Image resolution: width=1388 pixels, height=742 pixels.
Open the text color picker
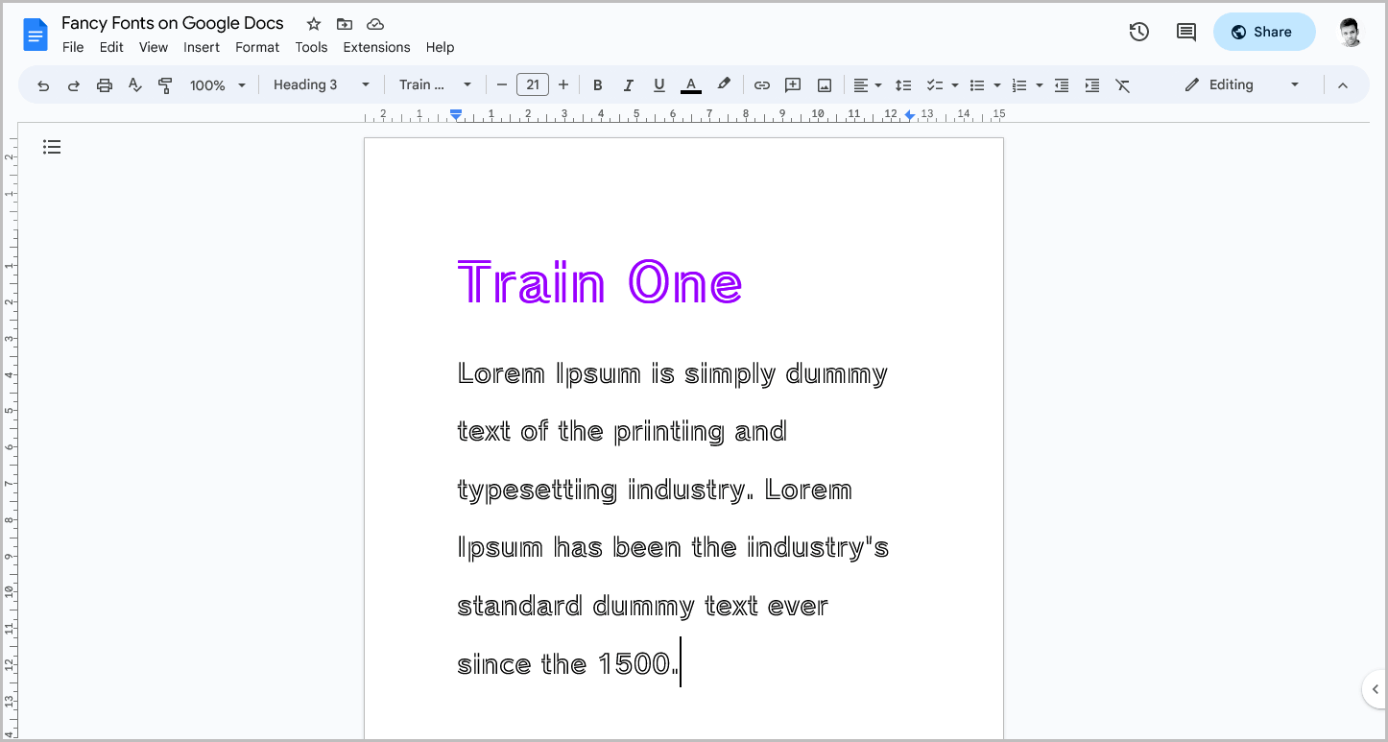(690, 84)
